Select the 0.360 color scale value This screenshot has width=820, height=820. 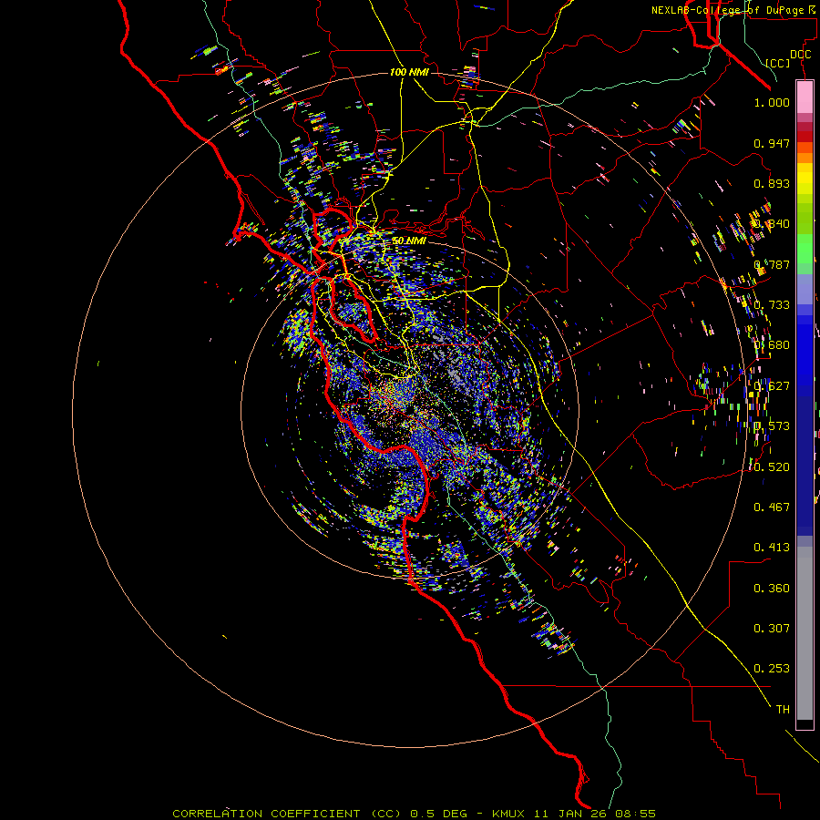[x=772, y=589]
